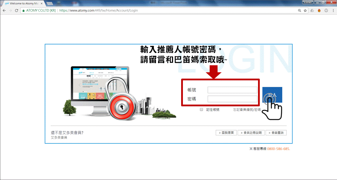This screenshot has width=337, height=180.
Task: Minimize the Chrome window
Action: (x=317, y=2)
